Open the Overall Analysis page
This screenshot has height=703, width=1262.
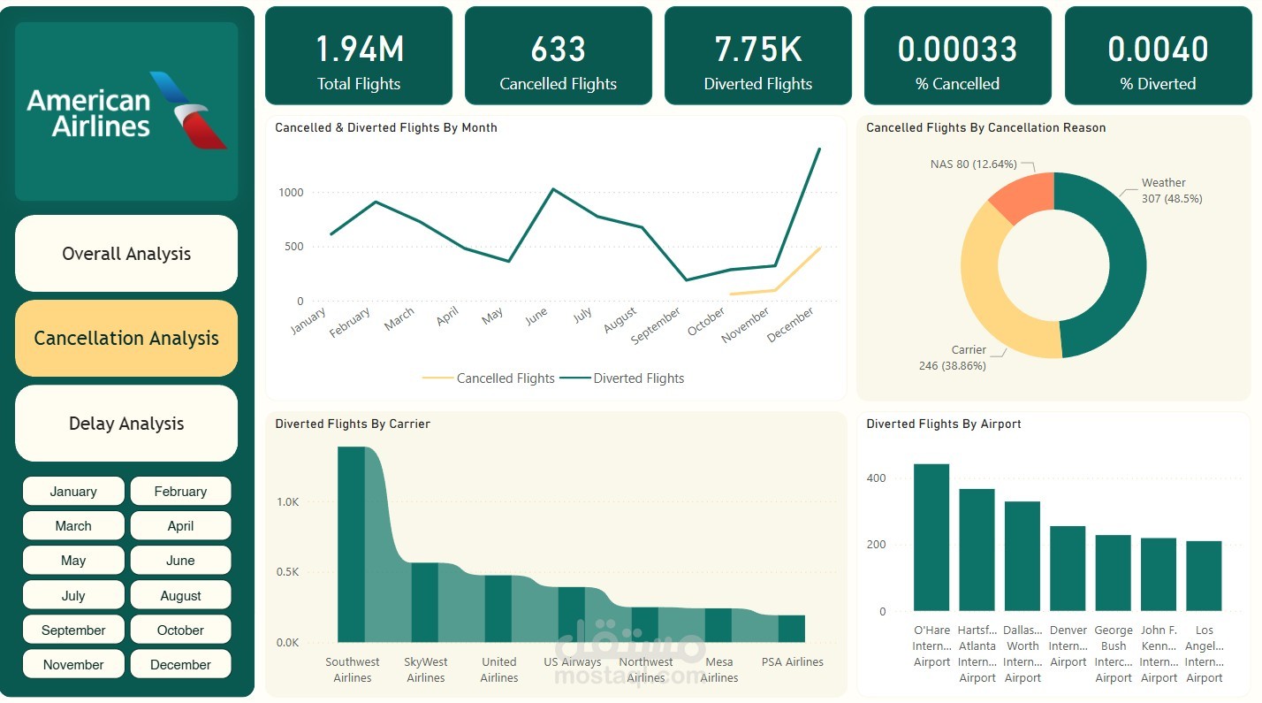[126, 254]
